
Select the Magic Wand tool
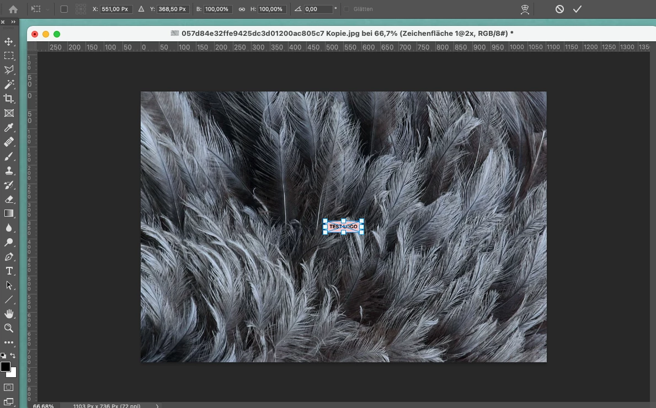[x=9, y=84]
